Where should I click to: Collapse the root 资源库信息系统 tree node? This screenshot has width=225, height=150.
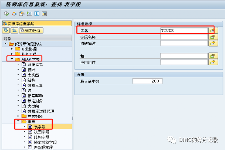[x=6, y=43]
